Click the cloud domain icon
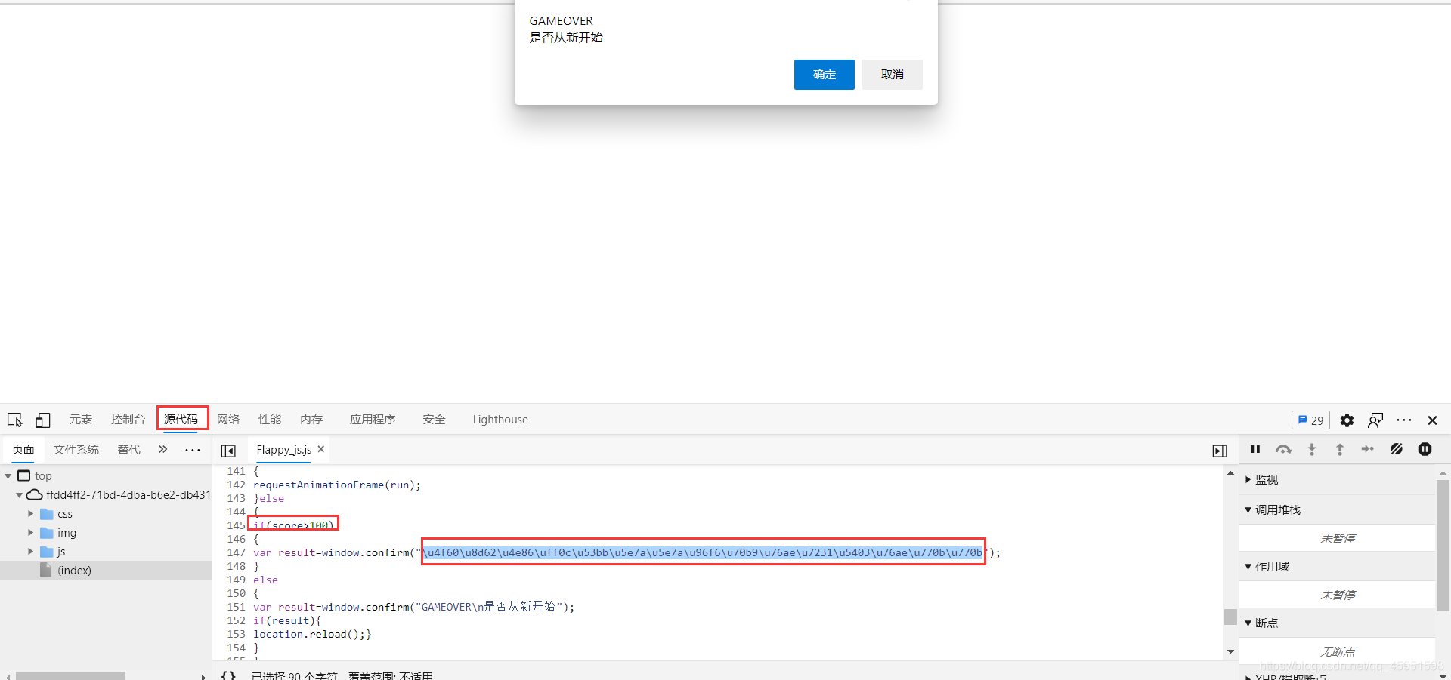 pyautogui.click(x=35, y=495)
